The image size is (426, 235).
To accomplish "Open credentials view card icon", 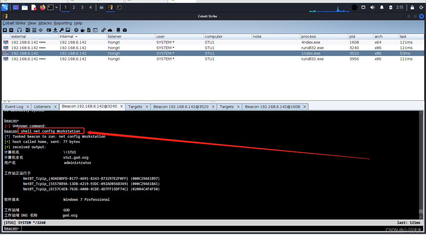I will [49, 30].
